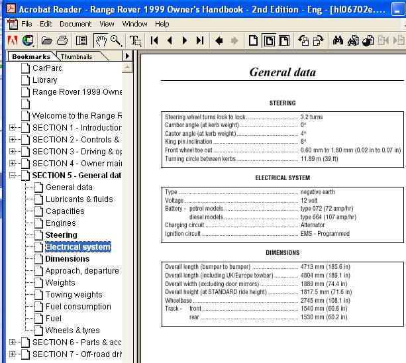The image size is (406, 363).
Task: Go to Previous Page arrow
Action: (170, 40)
